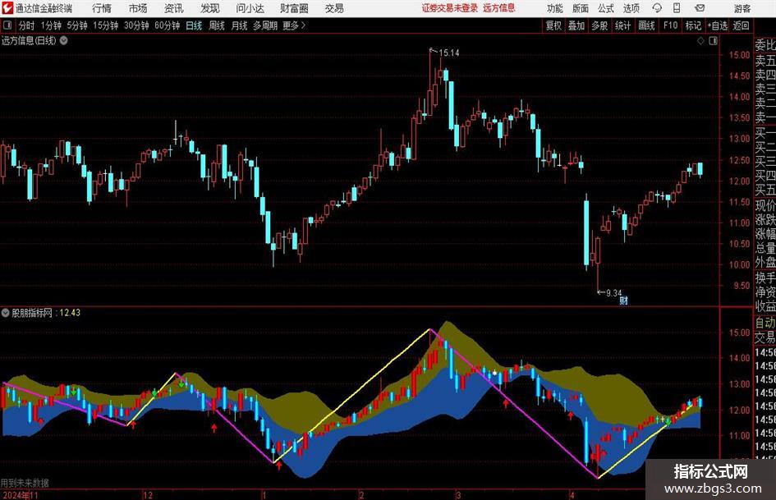Open the 功能 menu

pyautogui.click(x=555, y=8)
